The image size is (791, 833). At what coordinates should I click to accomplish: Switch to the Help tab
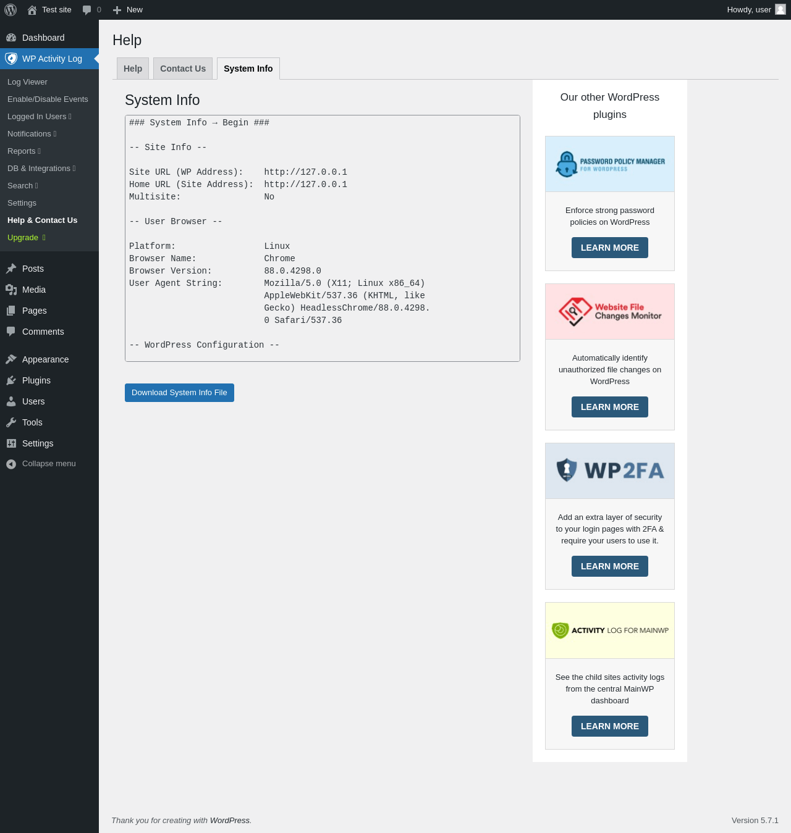tap(133, 69)
